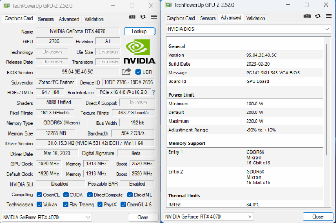Toggle the Ray Tracing checkbox

(66, 205)
